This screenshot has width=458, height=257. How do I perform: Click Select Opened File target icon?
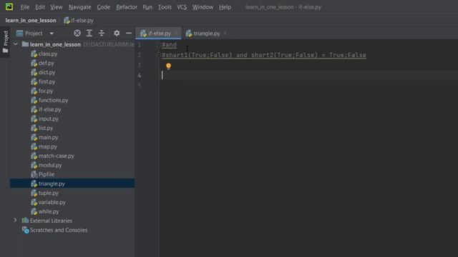point(77,34)
